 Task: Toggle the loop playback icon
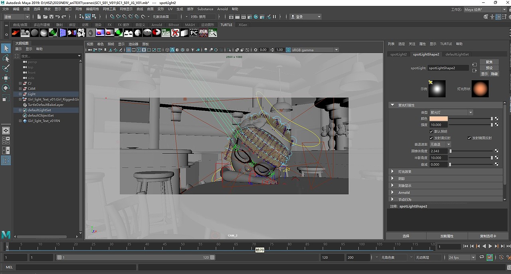tap(482, 257)
